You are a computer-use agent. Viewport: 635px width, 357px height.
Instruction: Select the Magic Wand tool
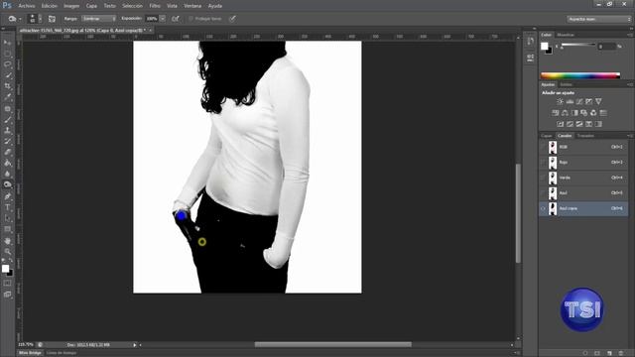pyautogui.click(x=7, y=75)
